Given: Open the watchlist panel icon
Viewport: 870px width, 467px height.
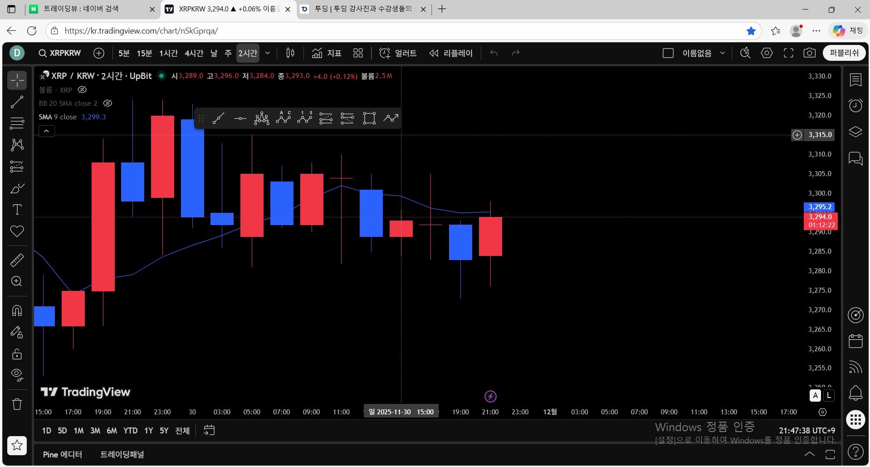Looking at the screenshot, I should point(855,80).
